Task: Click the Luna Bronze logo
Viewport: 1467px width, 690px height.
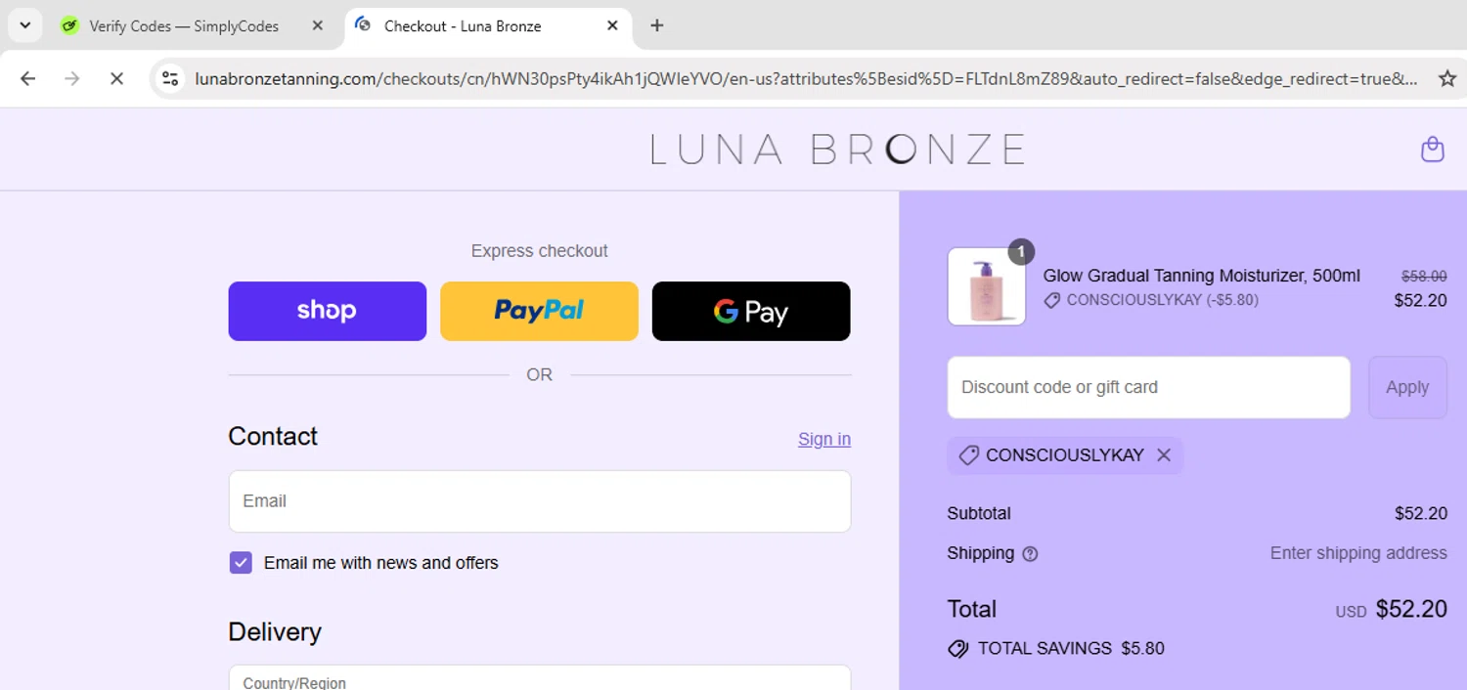Action: 838,150
